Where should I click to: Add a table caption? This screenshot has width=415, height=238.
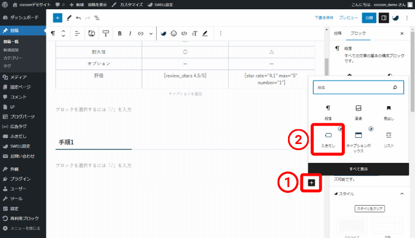coord(186,94)
